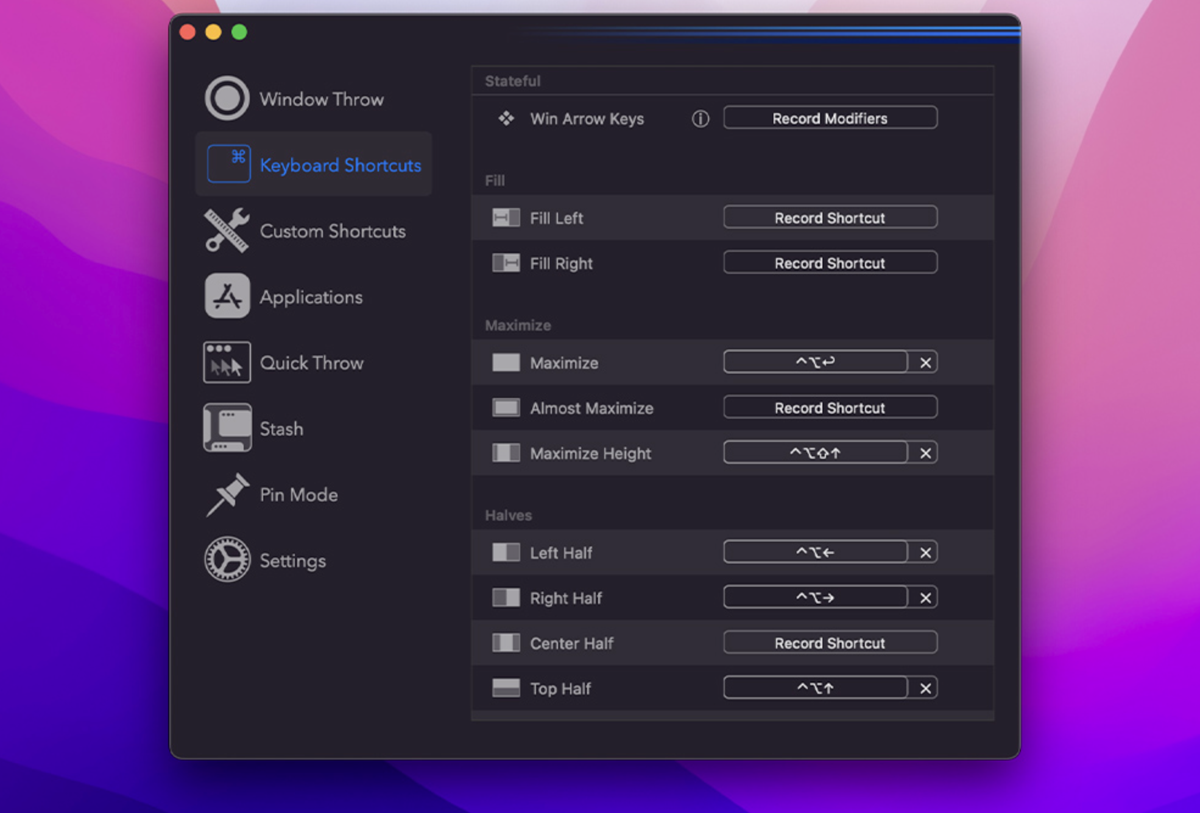
Task: Clear the Left Half shortcut
Action: [924, 552]
